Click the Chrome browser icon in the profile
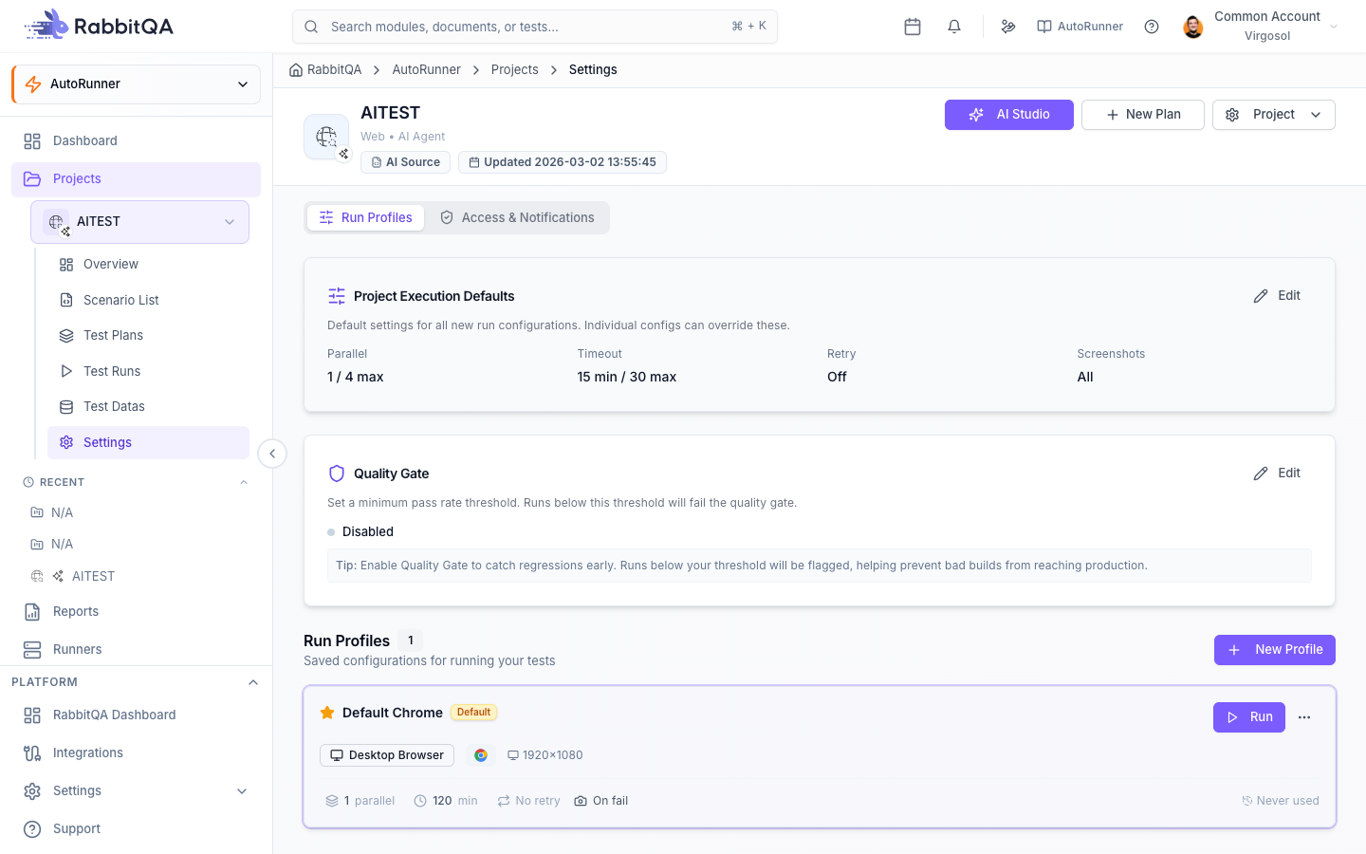 (x=481, y=755)
